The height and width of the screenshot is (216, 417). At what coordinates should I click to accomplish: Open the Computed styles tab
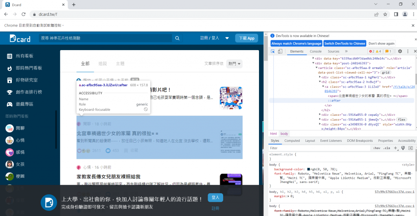tap(292, 141)
